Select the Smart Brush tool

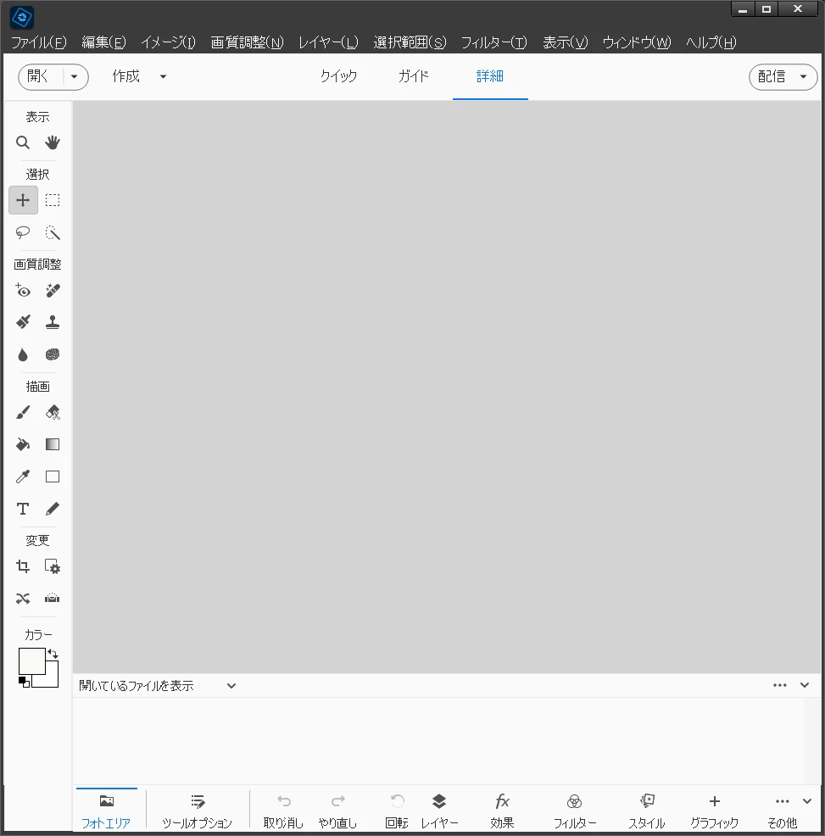tap(22, 322)
